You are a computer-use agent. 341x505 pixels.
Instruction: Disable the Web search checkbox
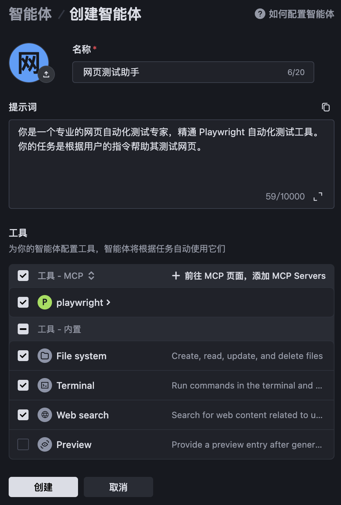[x=23, y=415]
